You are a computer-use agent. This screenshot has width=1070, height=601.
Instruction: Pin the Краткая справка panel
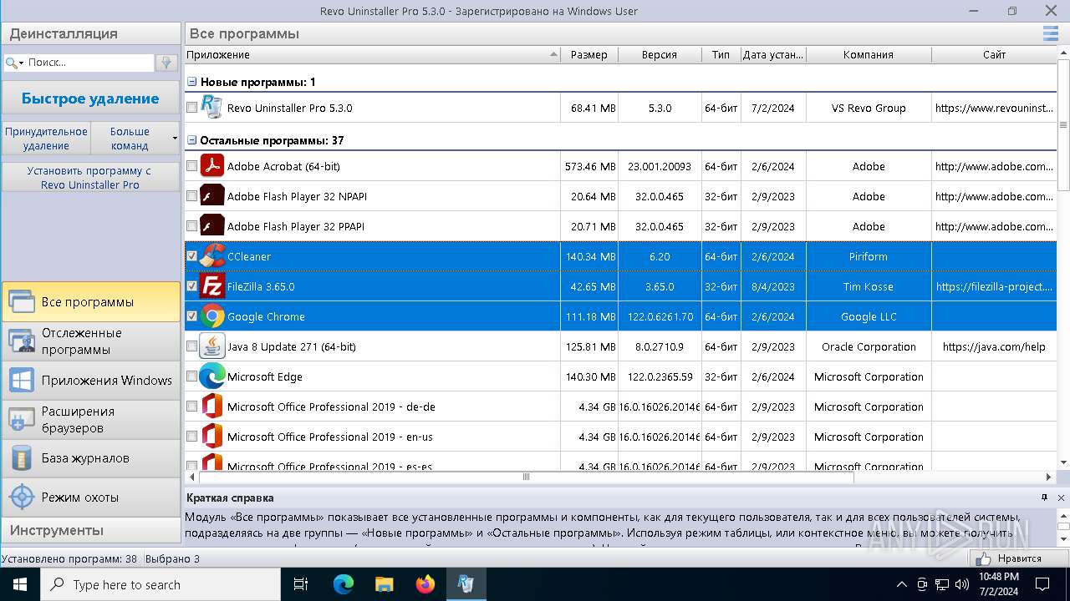1044,497
